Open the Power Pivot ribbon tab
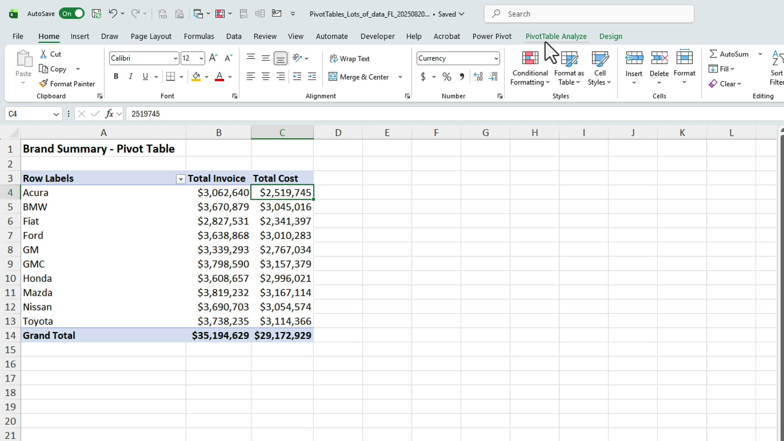 click(492, 36)
